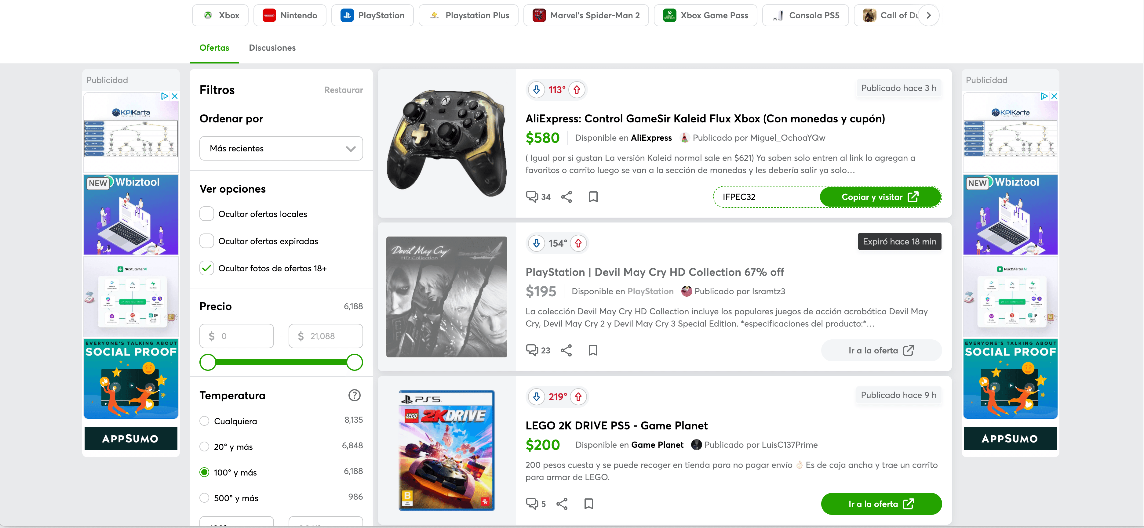Bookmark the LEGO 2K Drive deal
This screenshot has height=528, width=1144.
(x=588, y=504)
